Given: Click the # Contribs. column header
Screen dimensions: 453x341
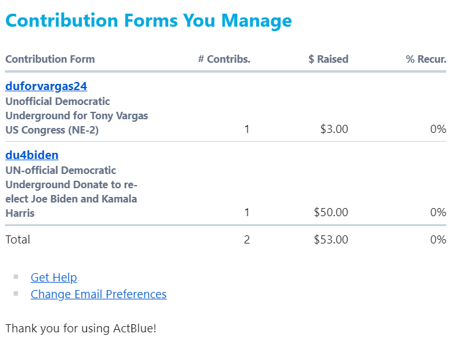Looking at the screenshot, I should pyautogui.click(x=224, y=60).
